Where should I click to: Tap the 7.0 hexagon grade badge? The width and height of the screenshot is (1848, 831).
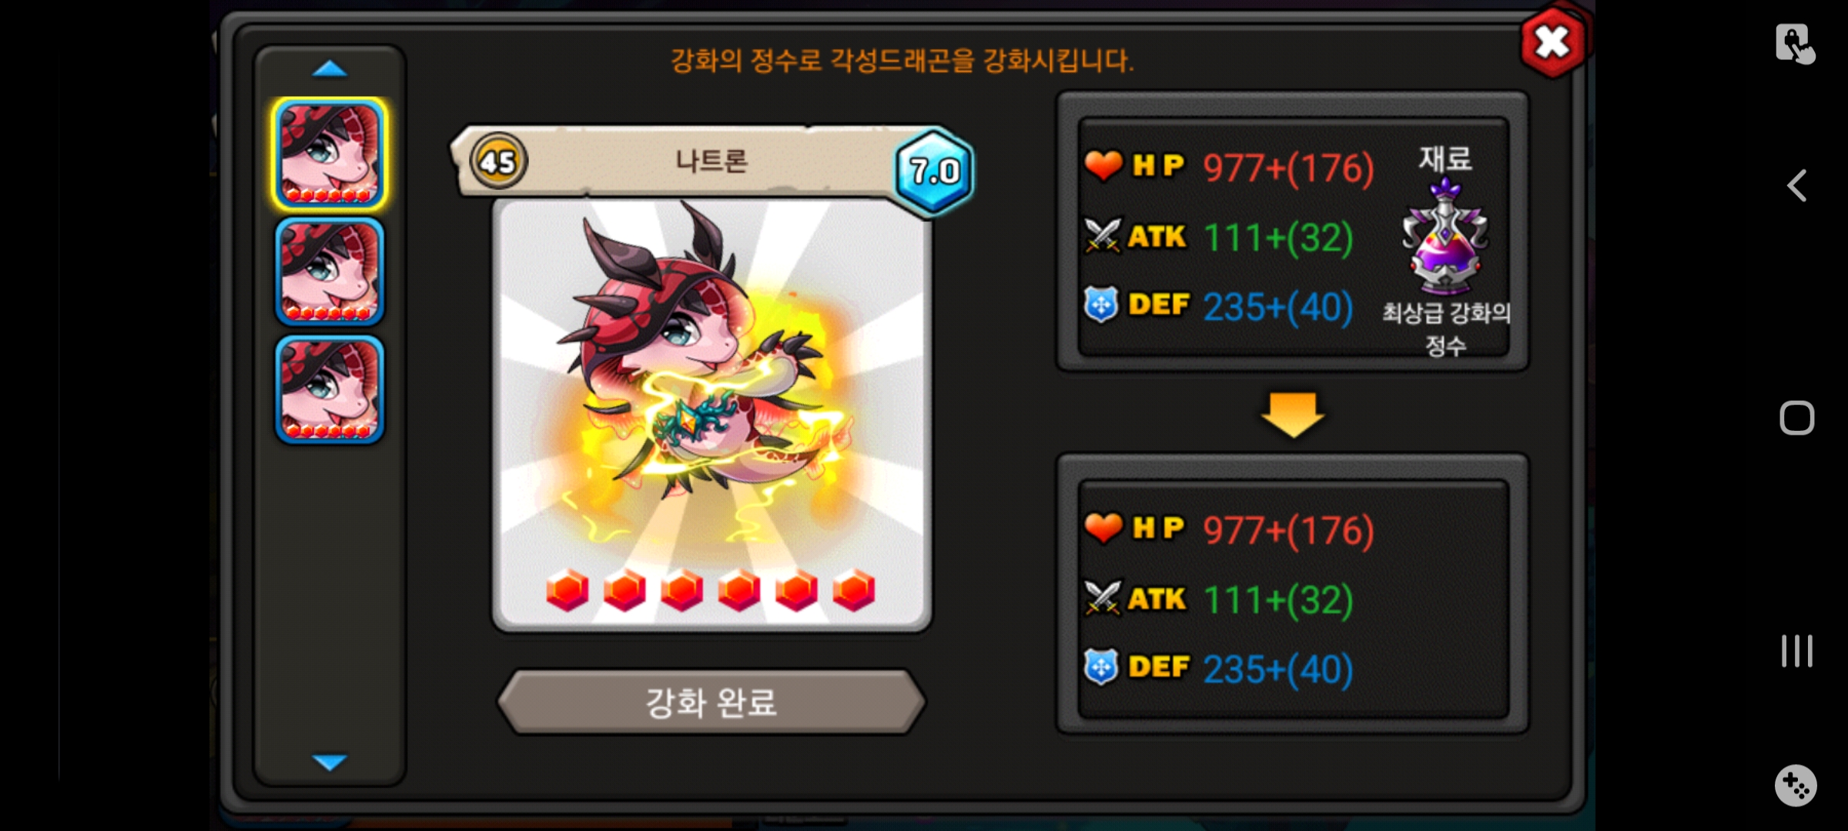pos(934,171)
